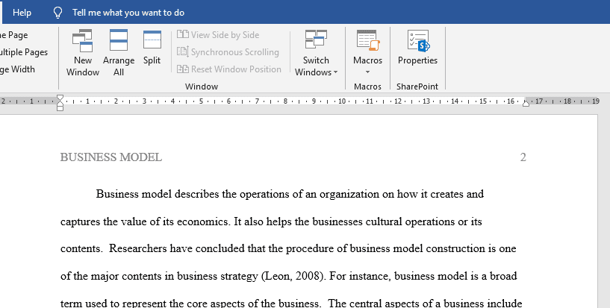The image size is (610, 308).
Task: Open a New Window of the document
Action: (82, 53)
